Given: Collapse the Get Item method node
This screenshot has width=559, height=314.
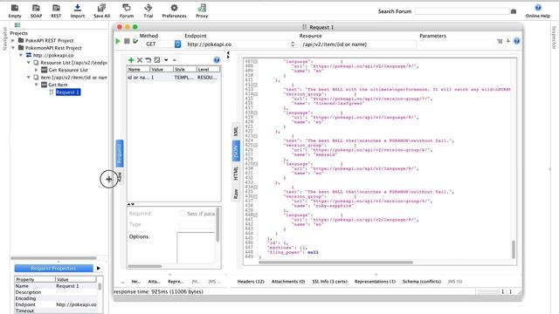Looking at the screenshot, I should coord(36,85).
